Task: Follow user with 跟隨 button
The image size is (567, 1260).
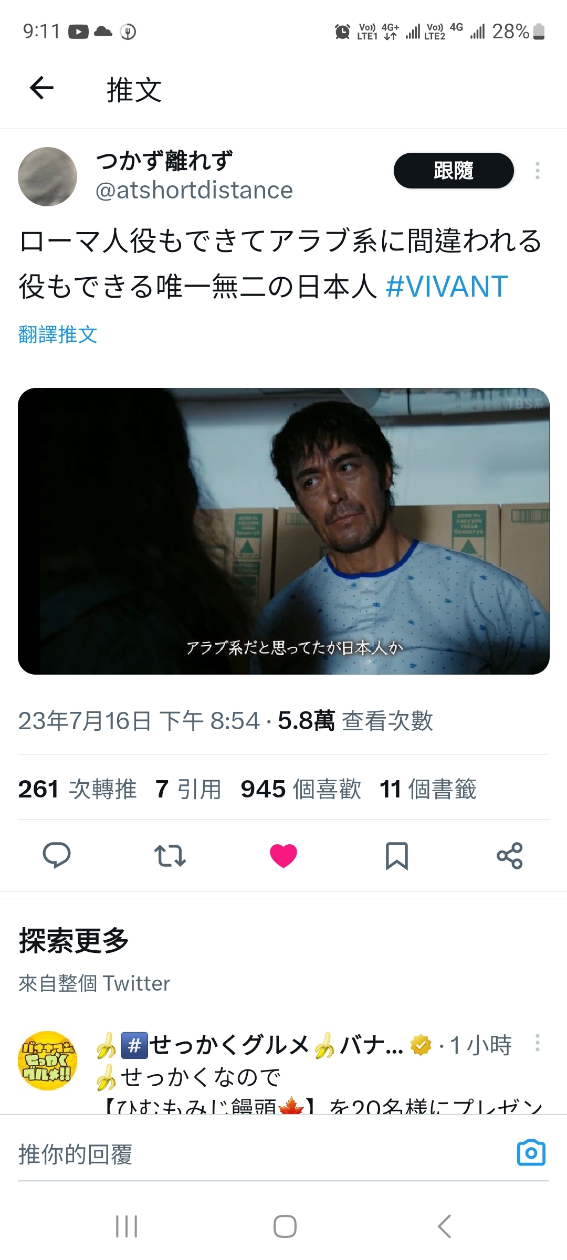Action: 454,171
